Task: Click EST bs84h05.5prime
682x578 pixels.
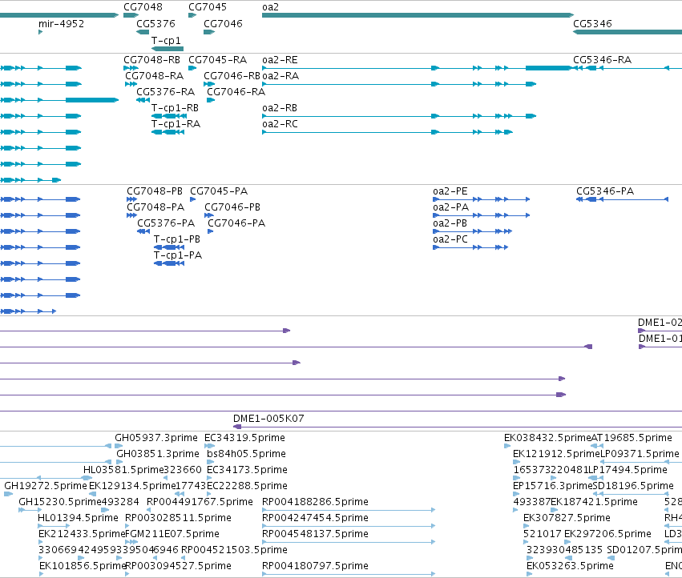Action: pos(246,454)
